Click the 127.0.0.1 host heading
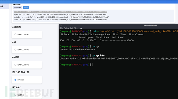This screenshot has height=99, width=178. 17,87
